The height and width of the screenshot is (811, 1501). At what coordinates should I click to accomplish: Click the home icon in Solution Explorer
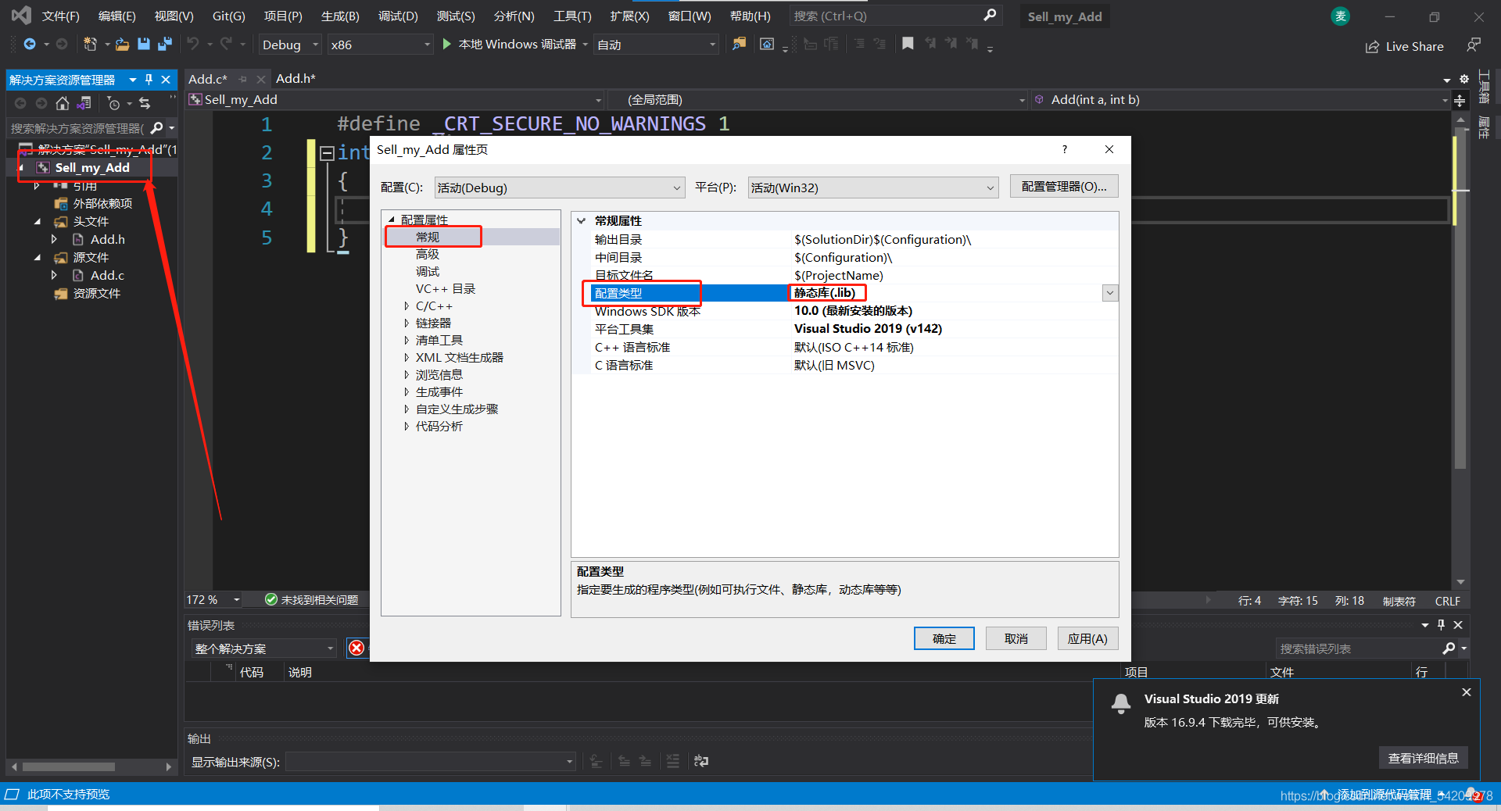[x=63, y=103]
